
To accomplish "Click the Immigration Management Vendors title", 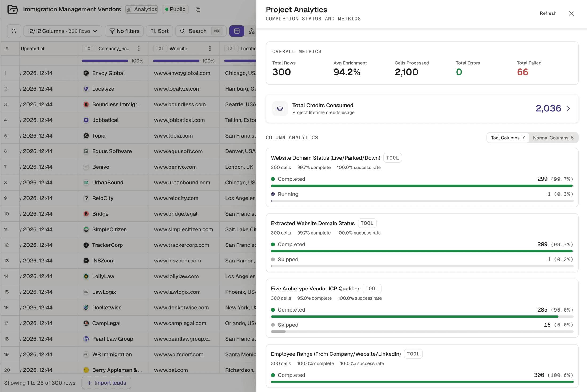I will (72, 9).
